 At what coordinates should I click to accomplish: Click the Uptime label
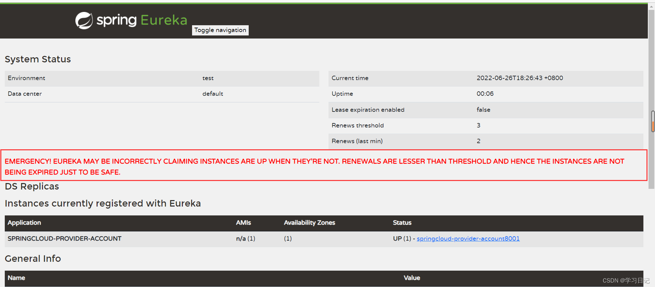tap(342, 94)
